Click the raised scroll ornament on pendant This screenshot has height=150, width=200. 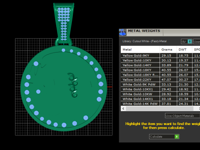point(72,85)
